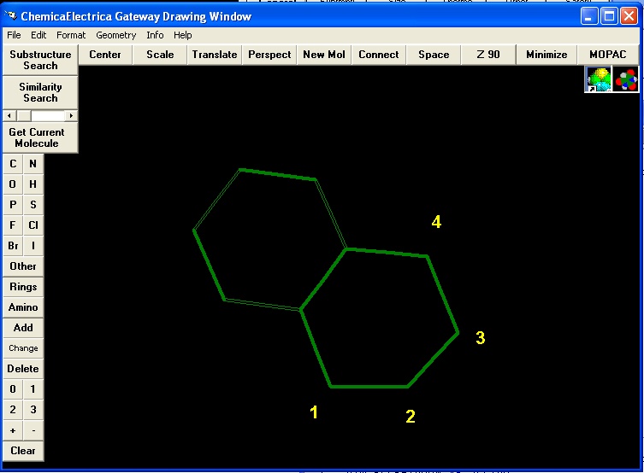Click the Scale toolbar button
This screenshot has width=644, height=473.
160,55
